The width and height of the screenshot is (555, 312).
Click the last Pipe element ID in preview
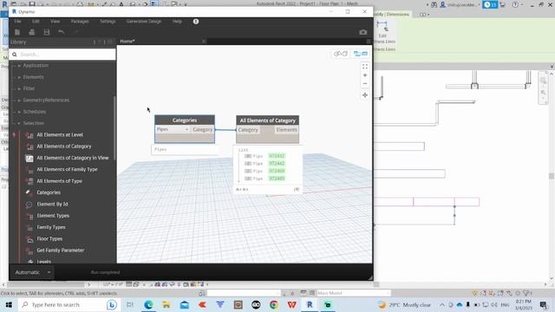[277, 179]
